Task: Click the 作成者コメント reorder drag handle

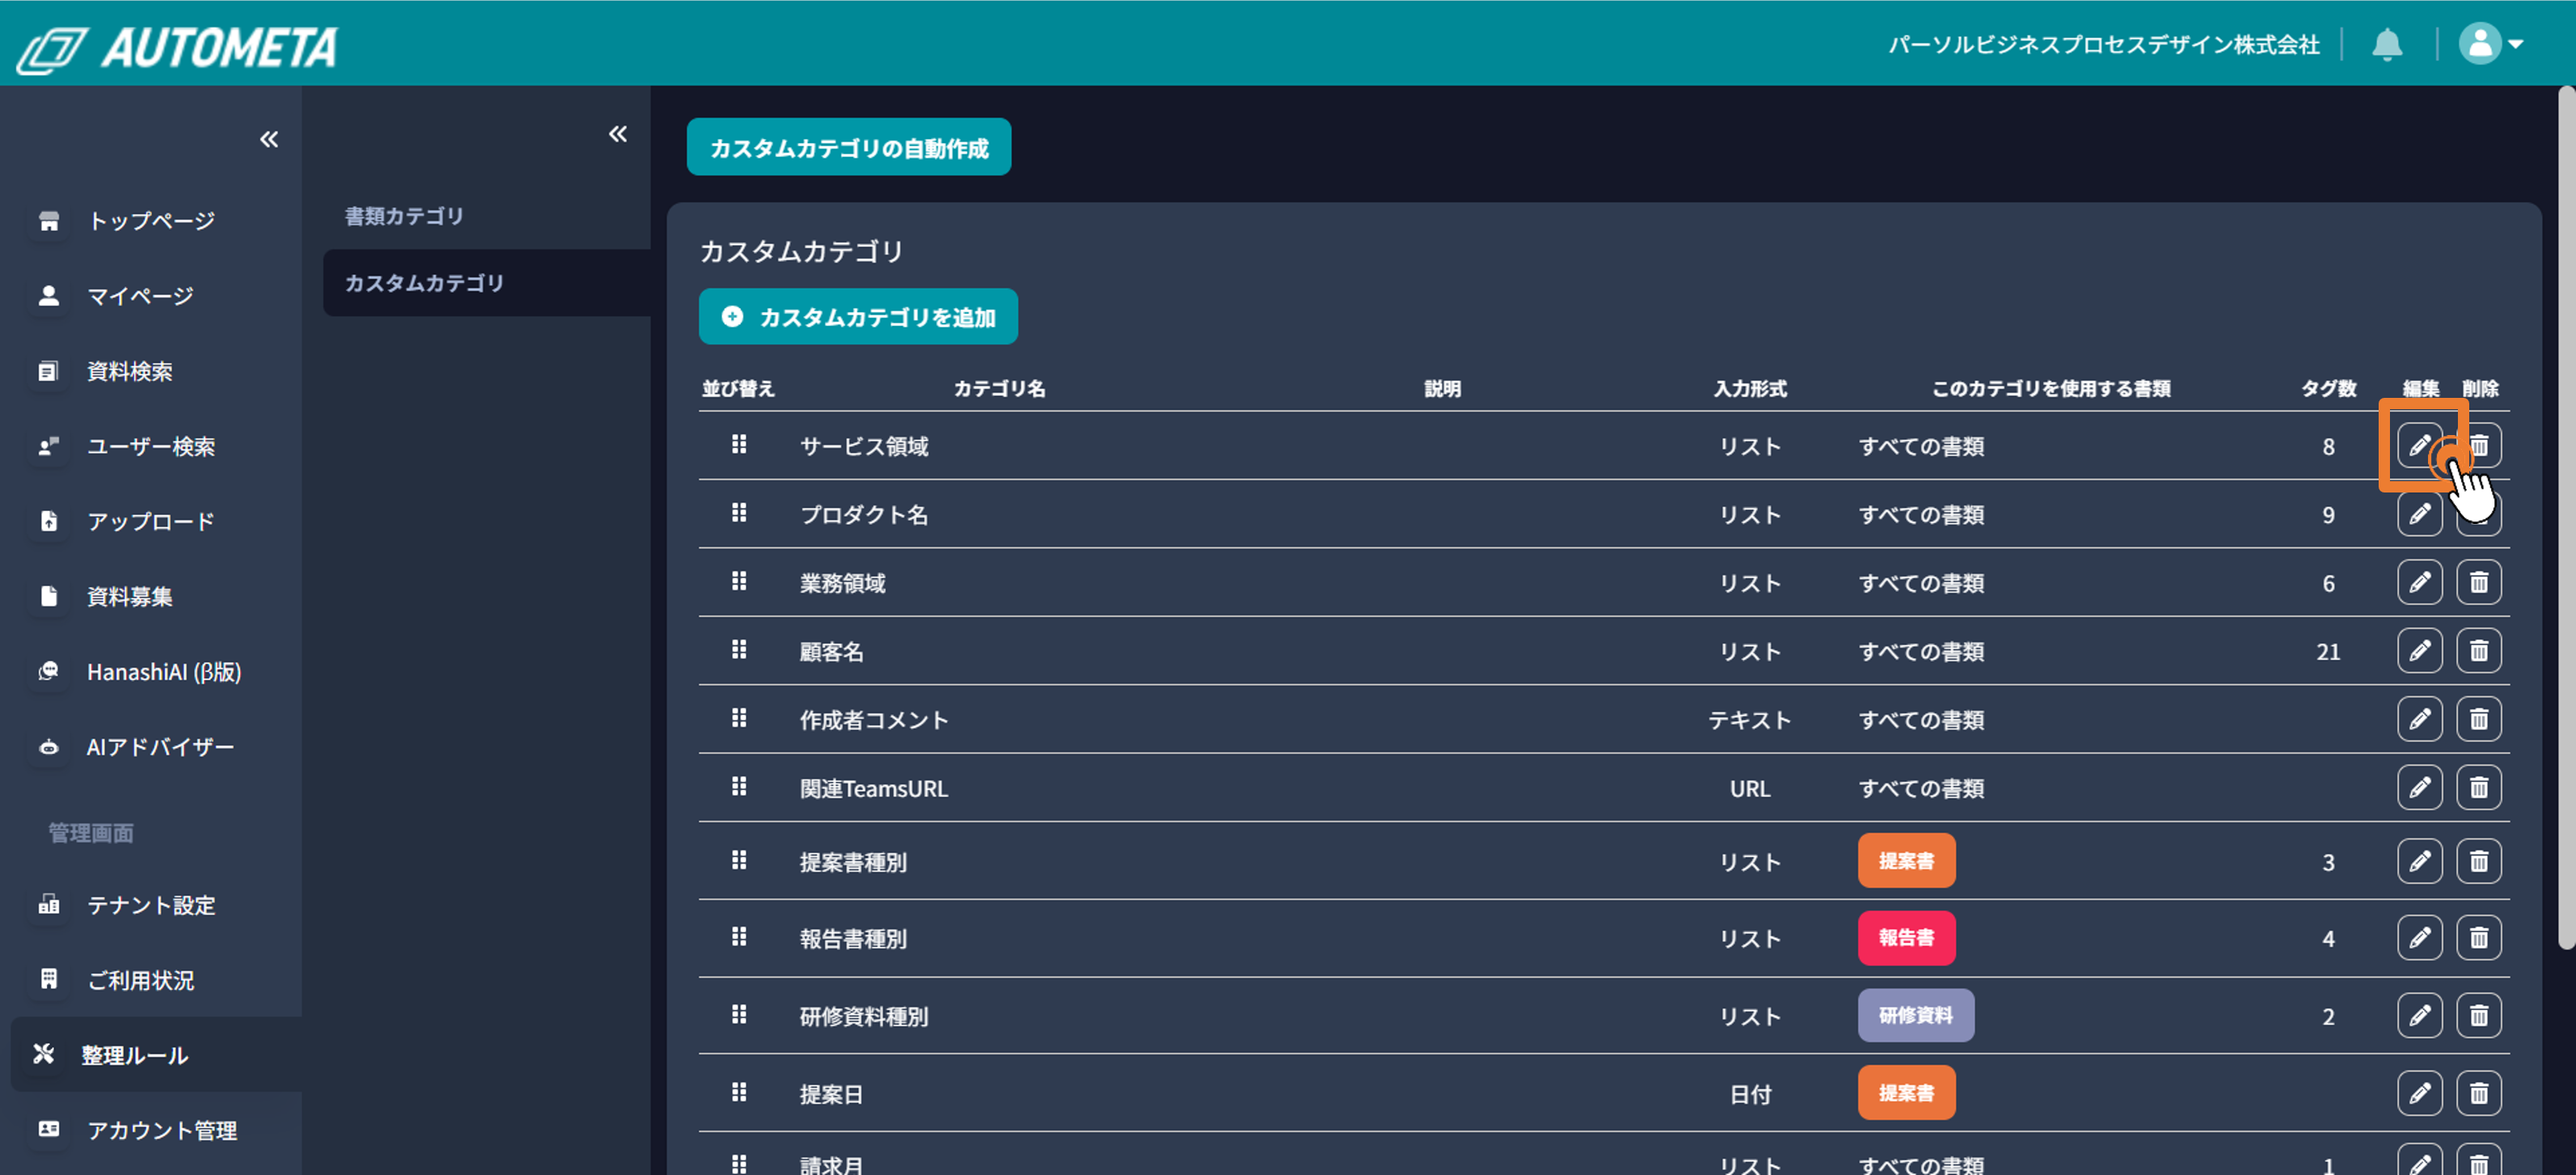Action: [x=739, y=718]
